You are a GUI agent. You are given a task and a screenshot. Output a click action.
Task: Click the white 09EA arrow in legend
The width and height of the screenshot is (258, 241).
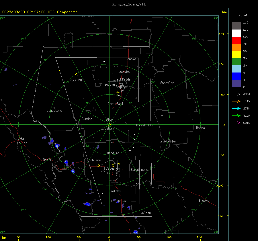click(x=236, y=94)
